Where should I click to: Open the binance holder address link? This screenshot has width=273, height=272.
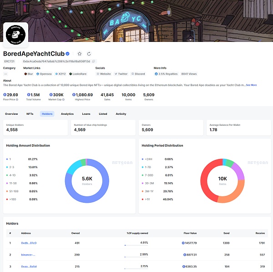[28, 255]
